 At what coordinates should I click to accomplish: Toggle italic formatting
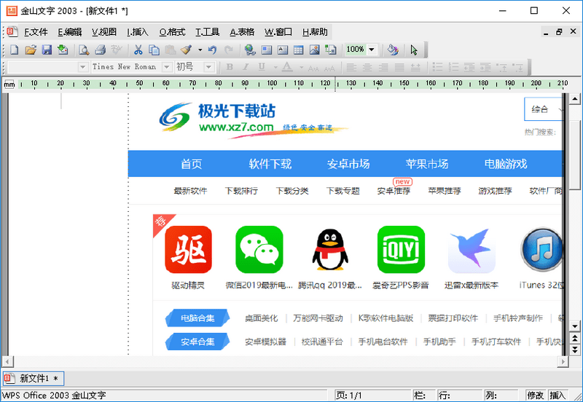coord(246,67)
